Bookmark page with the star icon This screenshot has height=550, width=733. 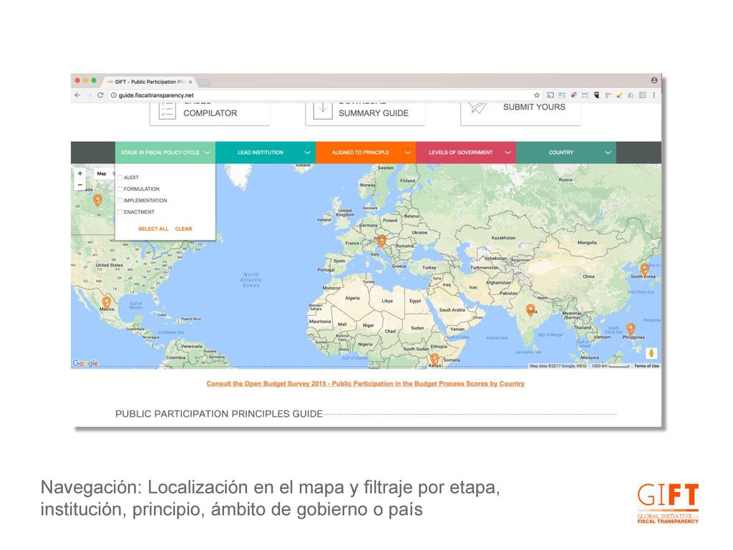[x=537, y=95]
